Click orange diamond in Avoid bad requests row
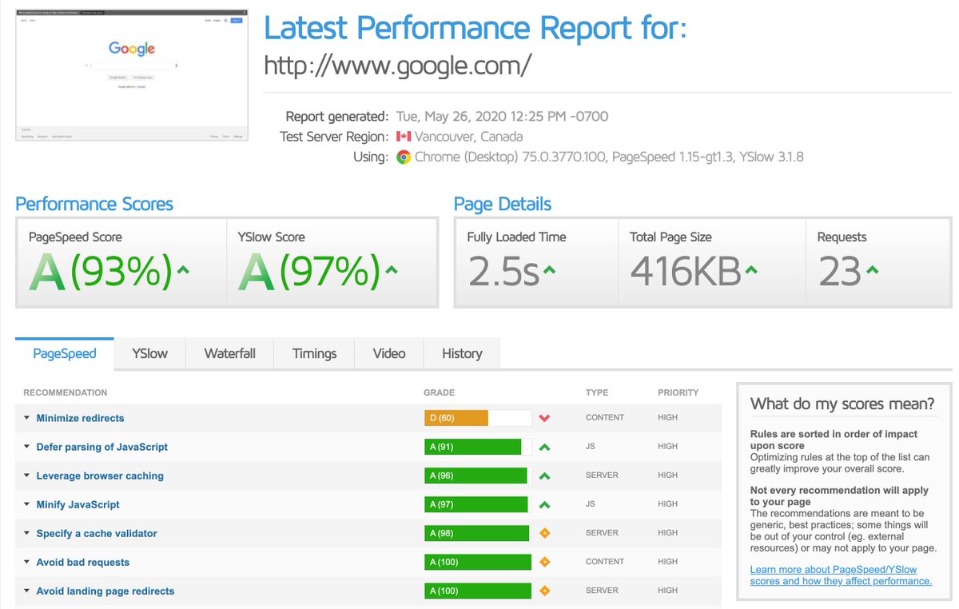 pos(545,562)
